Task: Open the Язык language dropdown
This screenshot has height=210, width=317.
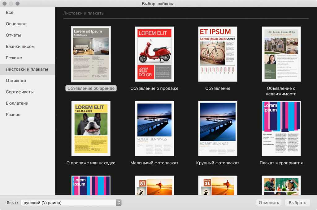Action: [71, 203]
